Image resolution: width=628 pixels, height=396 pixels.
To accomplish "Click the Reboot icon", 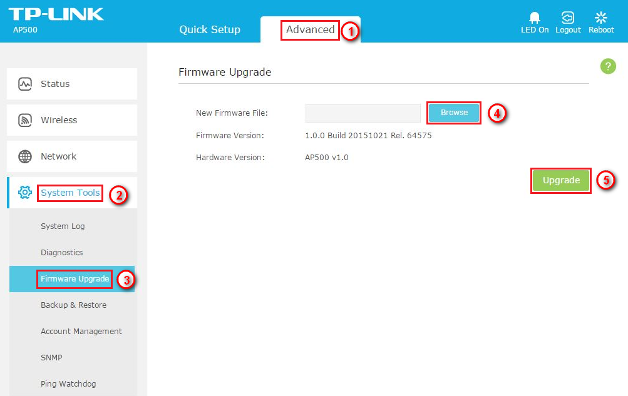I will click(601, 17).
